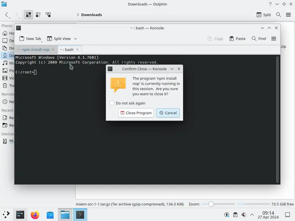This screenshot has height=221, width=295.
Task: Click the terminal prompt 'C:/root>' line
Action: (x=26, y=72)
